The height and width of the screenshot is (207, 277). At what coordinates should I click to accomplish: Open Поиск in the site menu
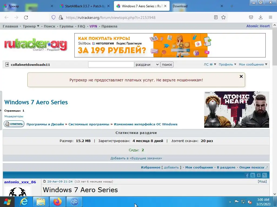pyautogui.click(x=50, y=26)
